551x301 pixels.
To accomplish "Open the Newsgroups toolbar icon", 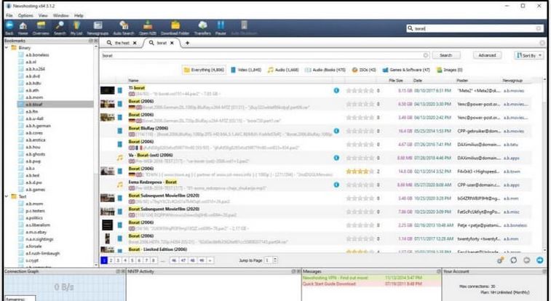I will [x=98, y=28].
